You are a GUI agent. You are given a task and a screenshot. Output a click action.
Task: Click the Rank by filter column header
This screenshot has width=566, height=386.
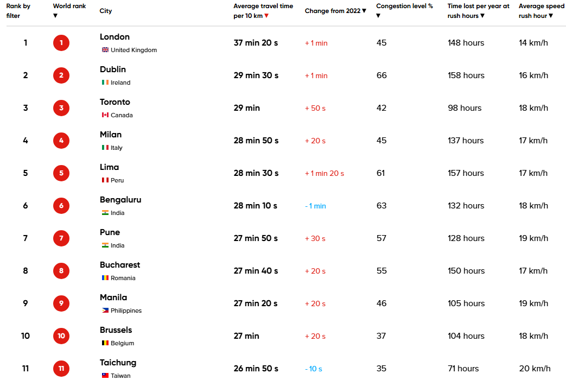(18, 11)
